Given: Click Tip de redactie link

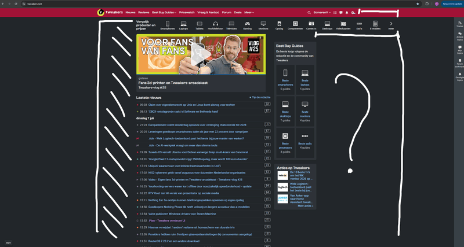Looking at the screenshot, I should (260, 97).
